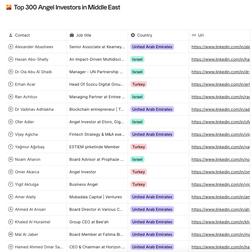This screenshot has width=252, height=252.
Task: Click the briefcase icon beside Job title
Action: pyautogui.click(x=72, y=35)
